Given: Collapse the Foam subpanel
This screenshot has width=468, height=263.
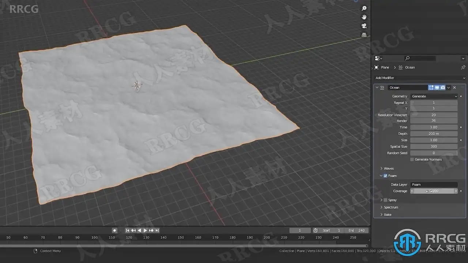Looking at the screenshot, I should tap(381, 176).
